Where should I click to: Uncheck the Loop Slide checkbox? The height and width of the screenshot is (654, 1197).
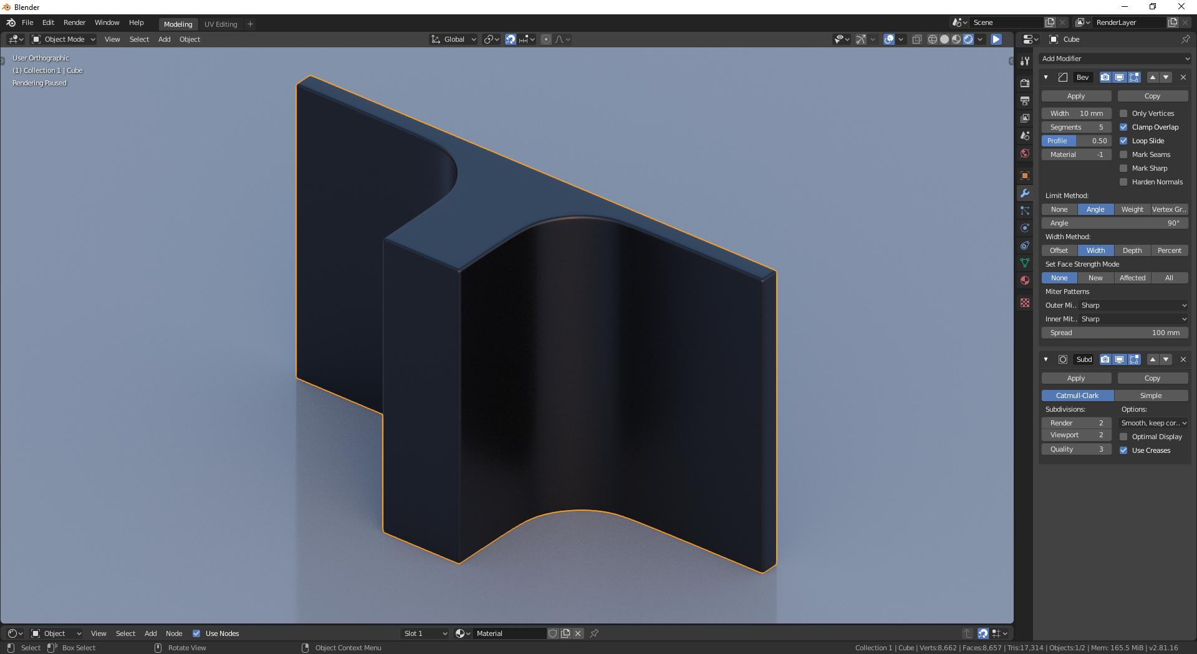point(1123,141)
